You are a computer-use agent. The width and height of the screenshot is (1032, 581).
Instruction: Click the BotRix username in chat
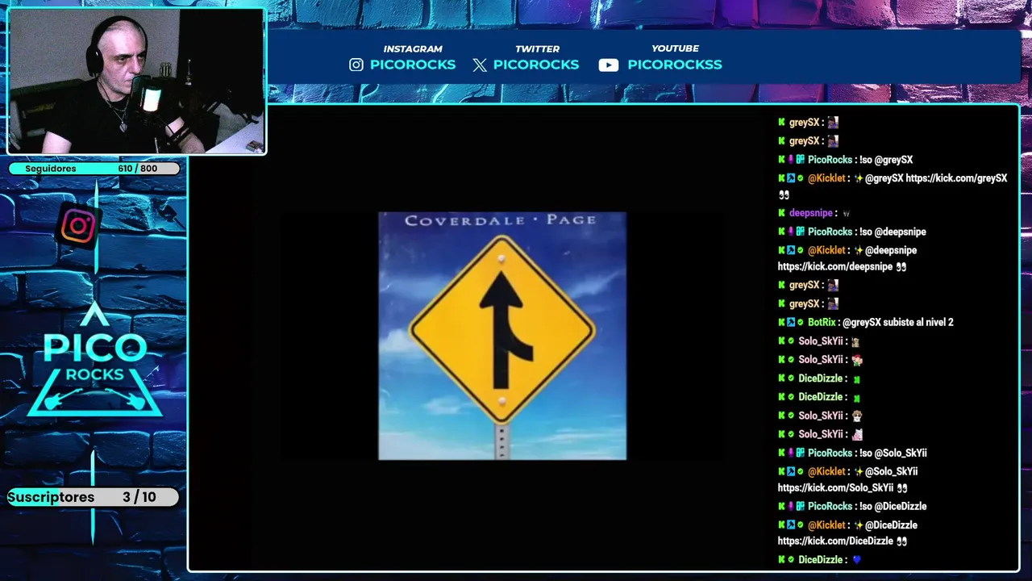[x=822, y=322]
